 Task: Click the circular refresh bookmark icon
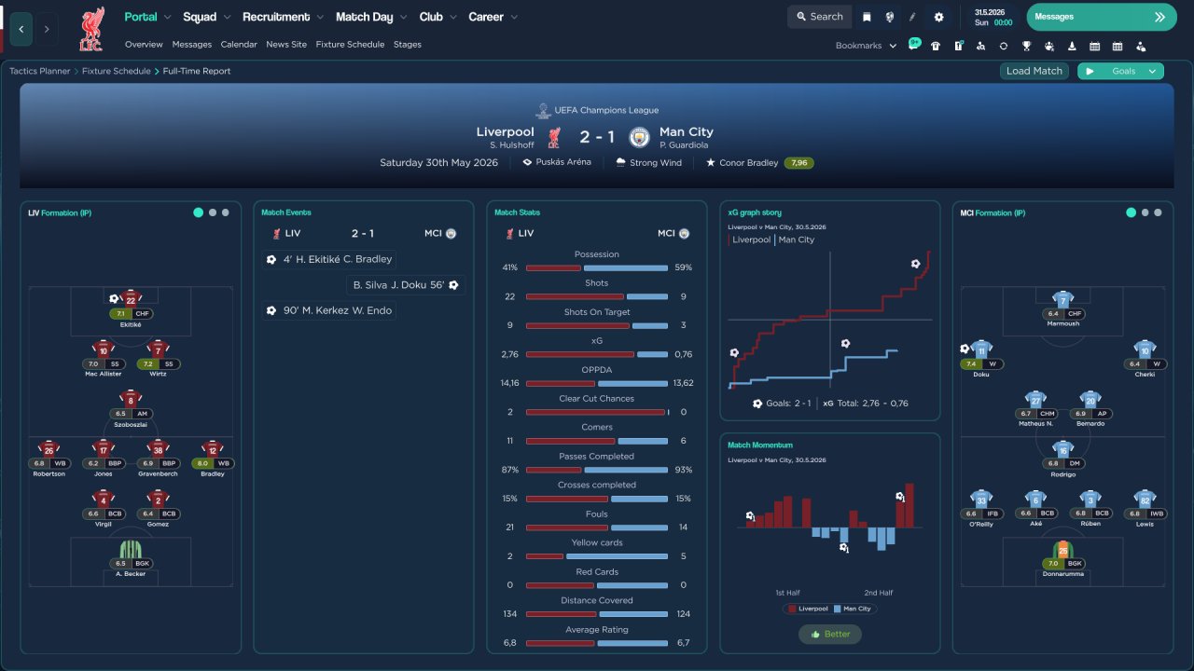pos(1004,46)
